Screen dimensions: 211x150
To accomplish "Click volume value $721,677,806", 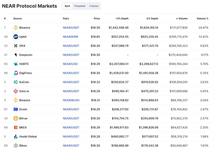I will pos(179,28).
